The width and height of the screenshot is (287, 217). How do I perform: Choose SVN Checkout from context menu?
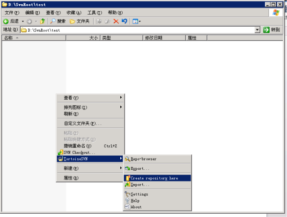click(90, 152)
